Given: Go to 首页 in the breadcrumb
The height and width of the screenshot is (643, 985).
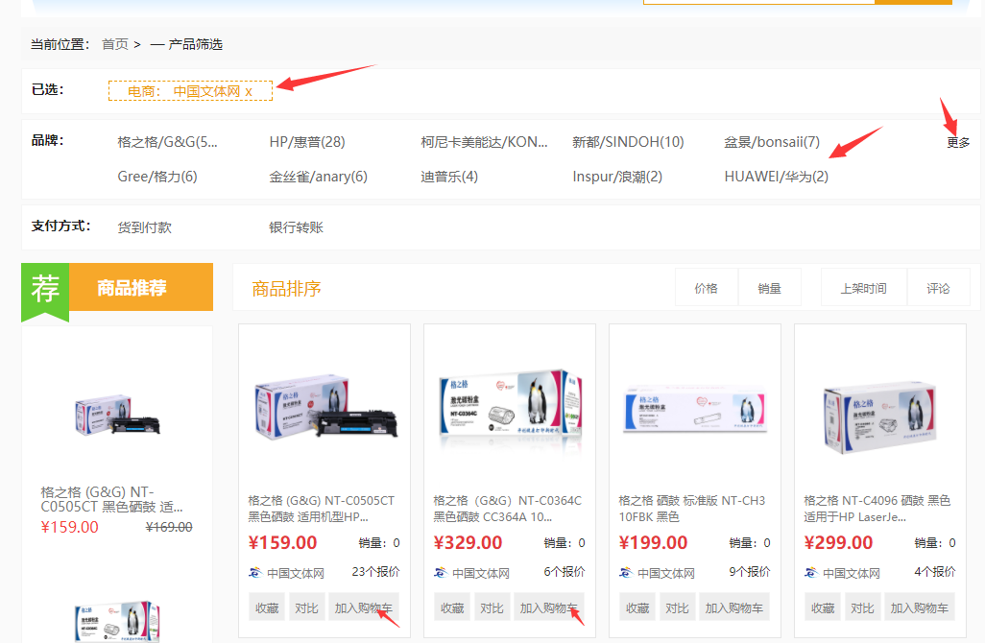Looking at the screenshot, I should click(115, 44).
